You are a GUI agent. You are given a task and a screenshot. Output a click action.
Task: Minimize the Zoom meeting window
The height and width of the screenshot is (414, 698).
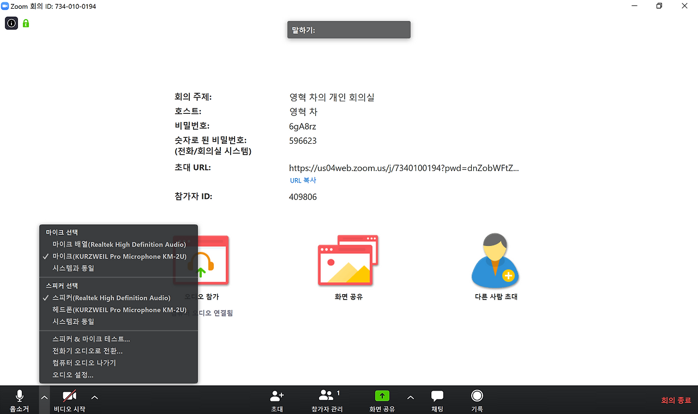coord(634,6)
